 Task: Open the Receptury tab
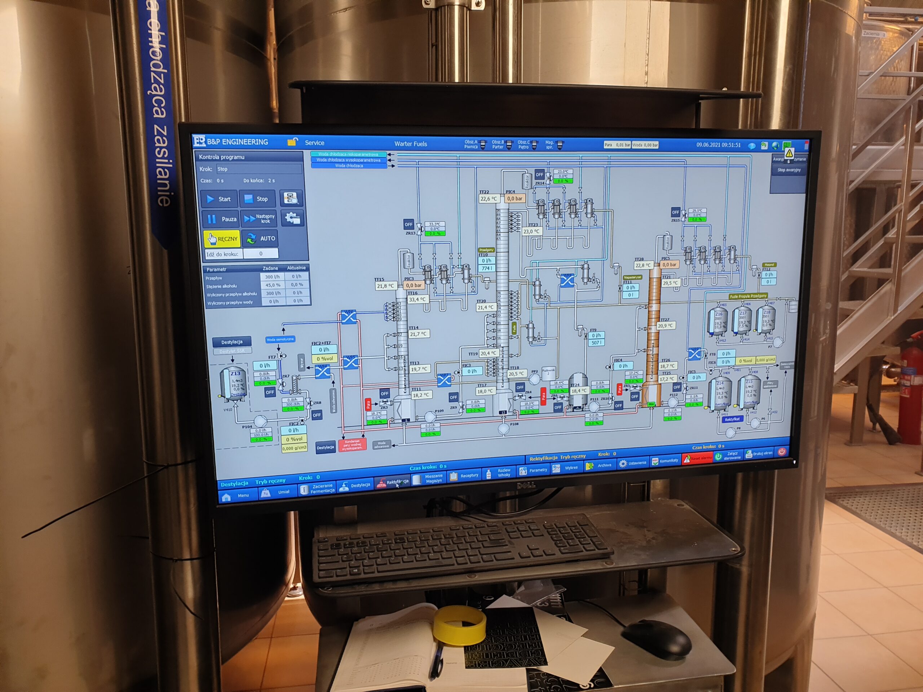(x=464, y=475)
